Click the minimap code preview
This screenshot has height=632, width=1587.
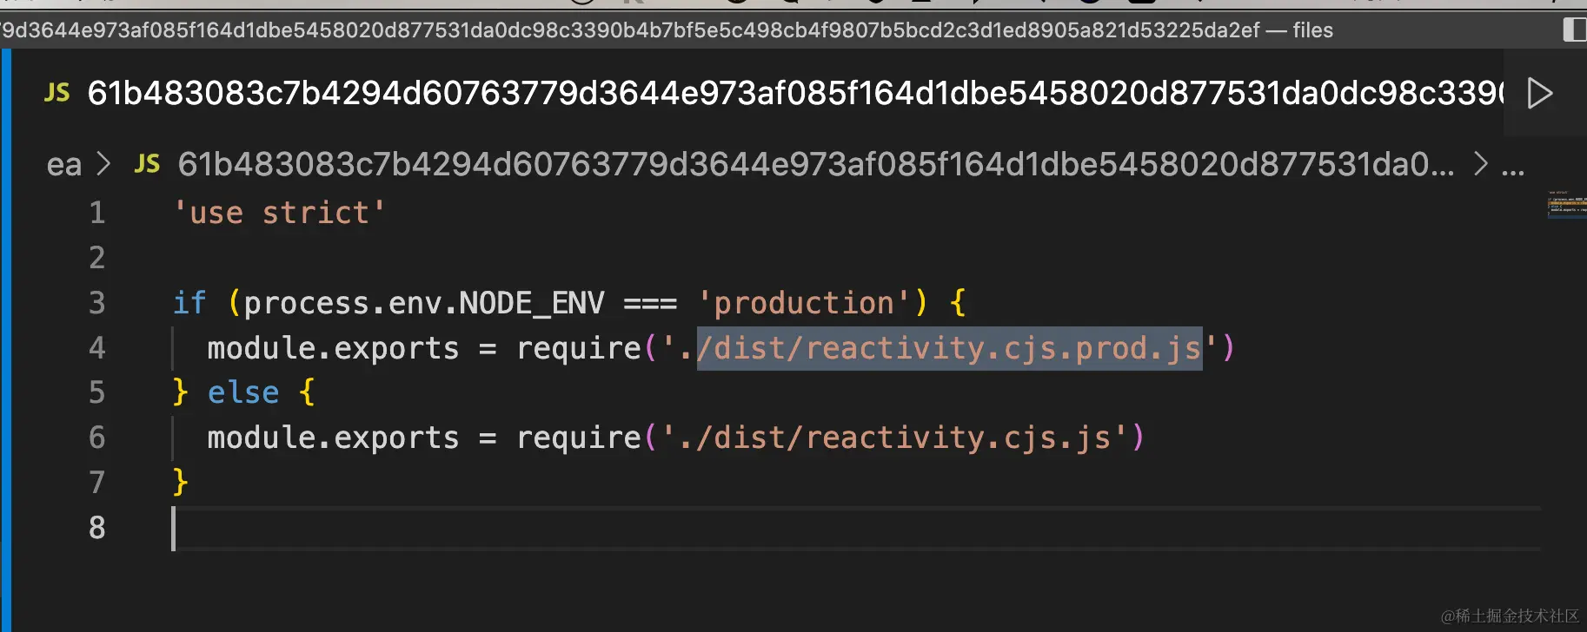click(x=1565, y=204)
